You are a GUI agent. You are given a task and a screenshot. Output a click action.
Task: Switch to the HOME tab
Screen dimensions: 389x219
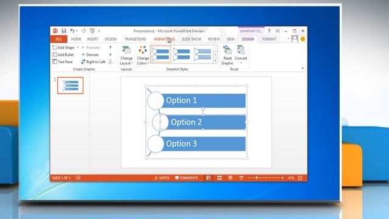click(x=76, y=39)
